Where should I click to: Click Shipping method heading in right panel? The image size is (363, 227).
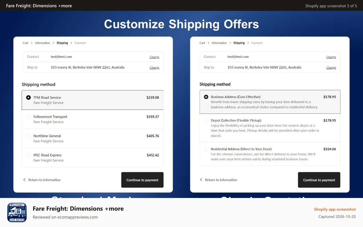[x=215, y=84]
